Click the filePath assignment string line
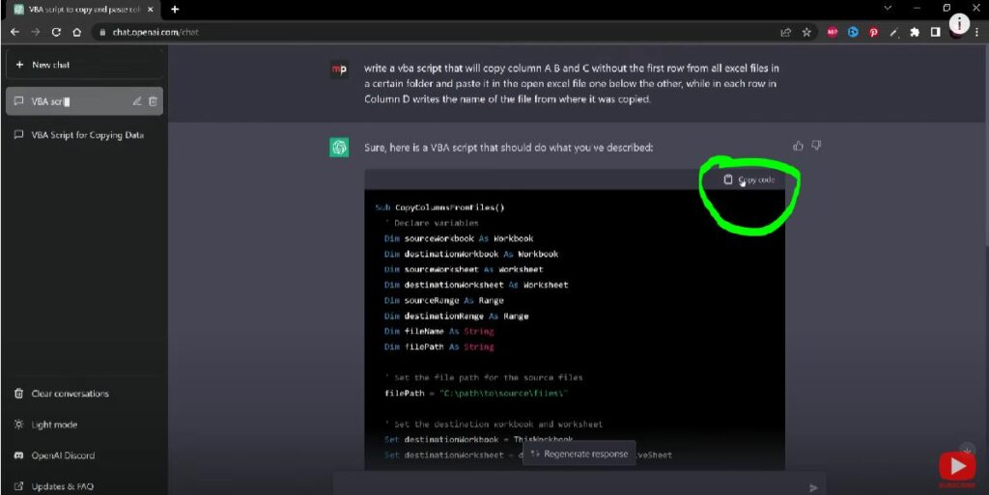The height and width of the screenshot is (495, 989). 476,394
